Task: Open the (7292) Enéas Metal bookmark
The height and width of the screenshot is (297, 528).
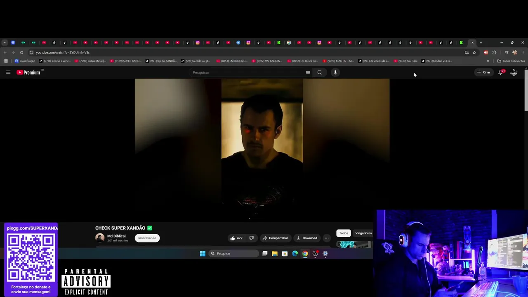Action: pos(90,61)
